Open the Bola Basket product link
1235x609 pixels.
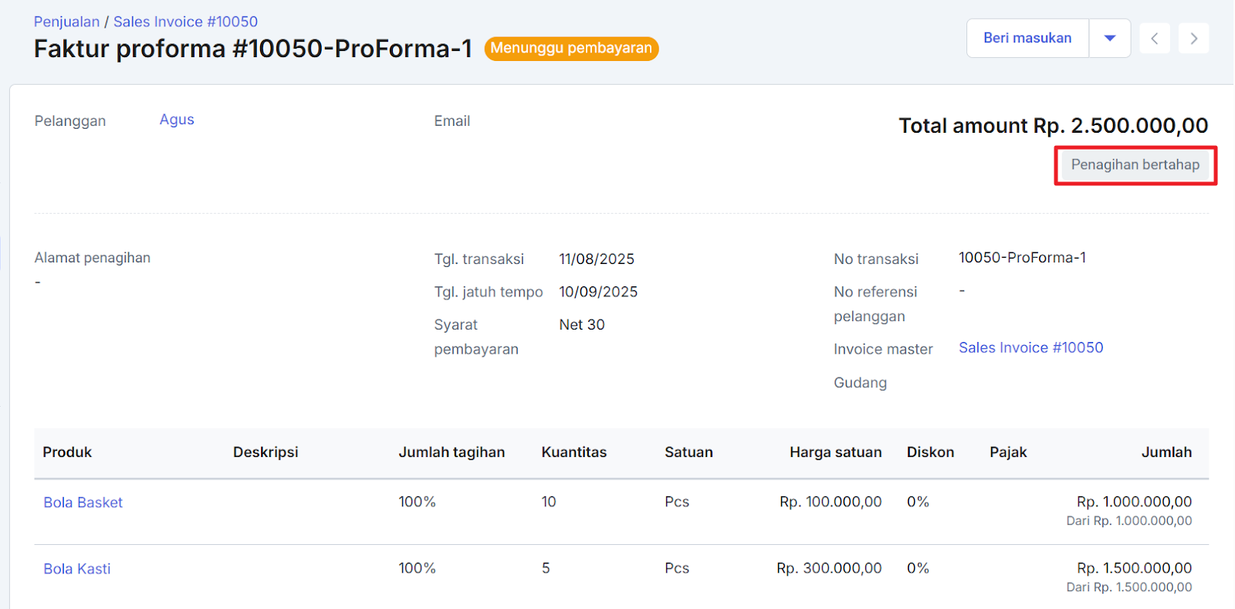pyautogui.click(x=83, y=502)
